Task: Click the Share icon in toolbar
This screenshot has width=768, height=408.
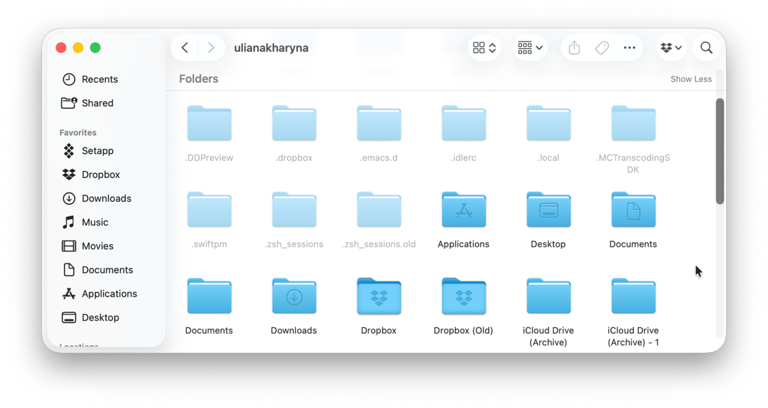Action: click(574, 48)
